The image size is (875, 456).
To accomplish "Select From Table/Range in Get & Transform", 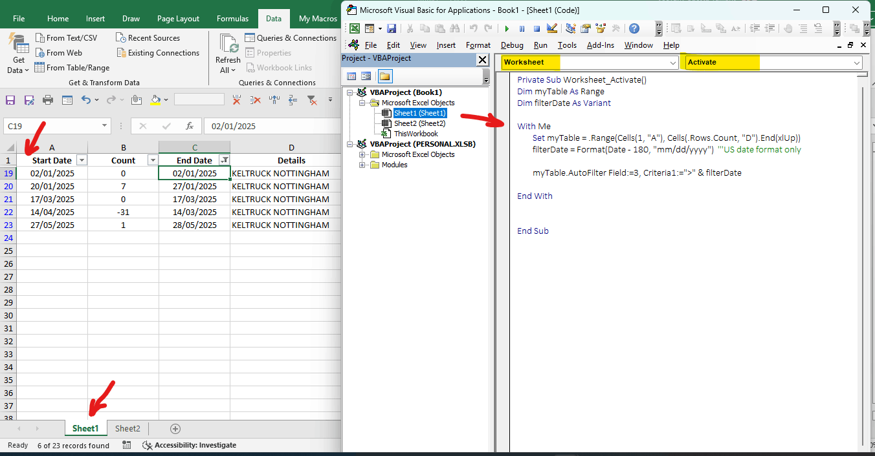I will 72,68.
